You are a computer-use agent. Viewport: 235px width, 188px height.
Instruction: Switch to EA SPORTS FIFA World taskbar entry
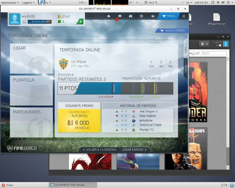point(73,185)
